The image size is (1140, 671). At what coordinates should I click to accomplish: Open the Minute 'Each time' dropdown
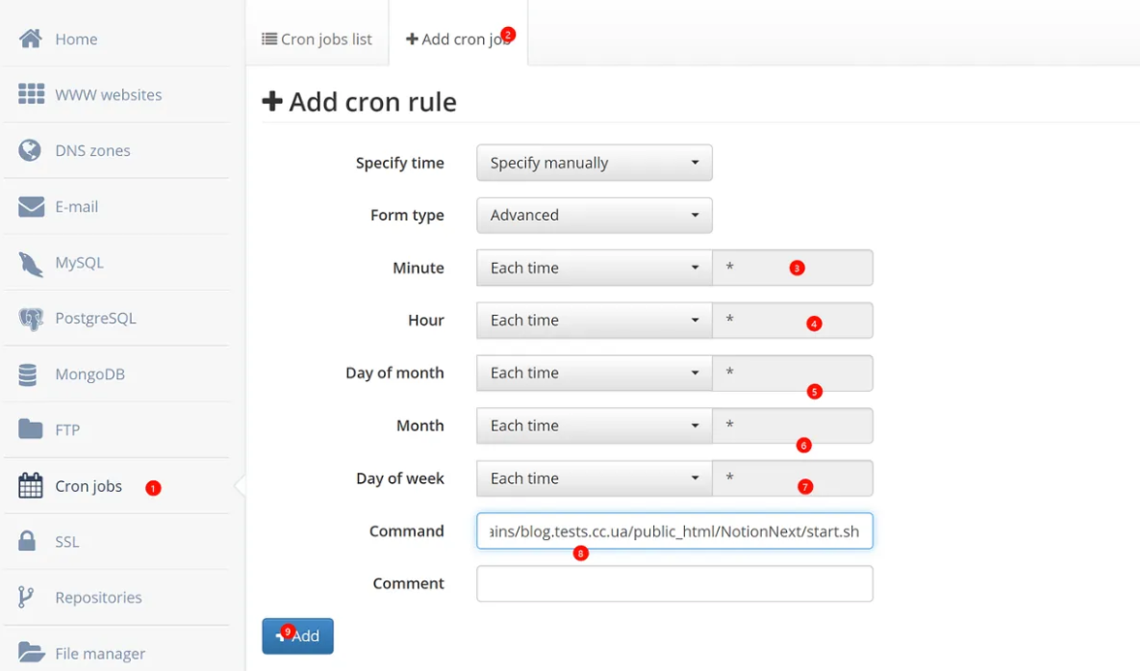[594, 268]
